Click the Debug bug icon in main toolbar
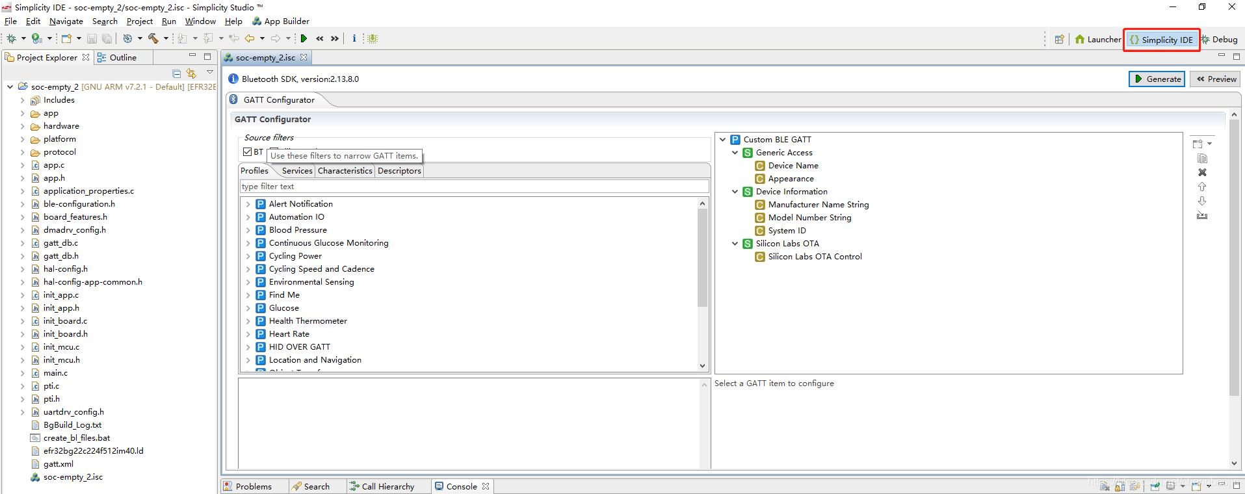This screenshot has height=494, width=1245. 11,38
